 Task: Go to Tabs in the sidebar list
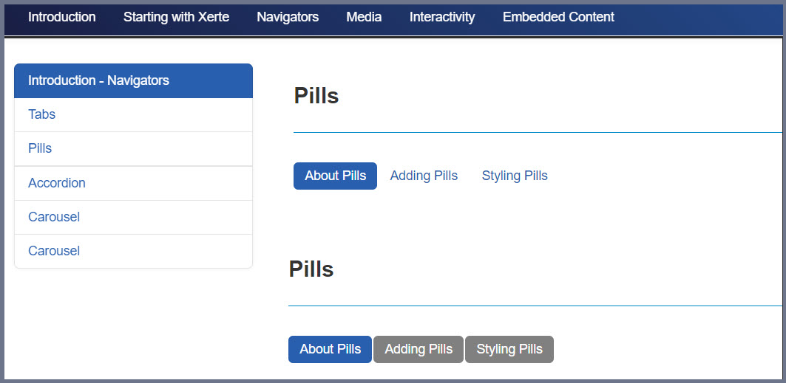[42, 114]
